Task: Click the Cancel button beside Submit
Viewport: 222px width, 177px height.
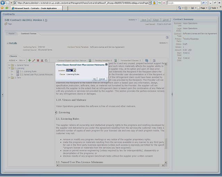Action: point(166,20)
